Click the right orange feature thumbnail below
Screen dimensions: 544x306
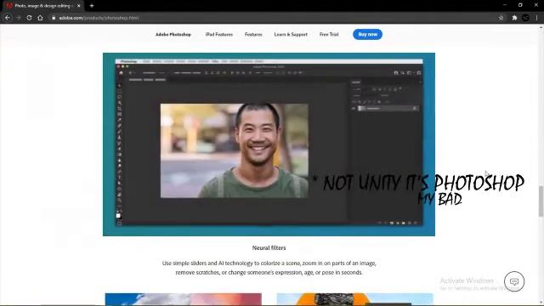click(354, 299)
